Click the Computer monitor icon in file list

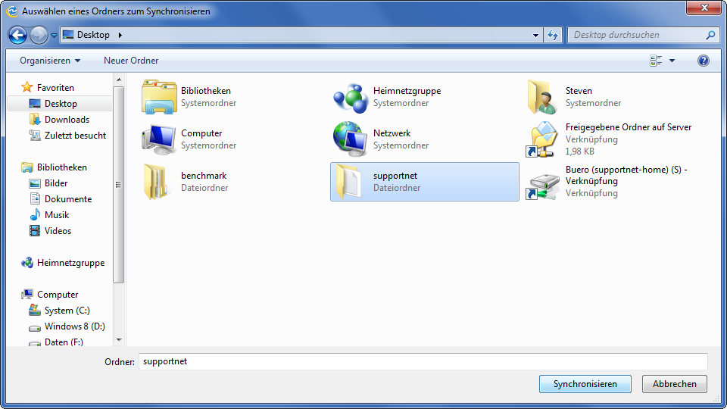pyautogui.click(x=159, y=139)
